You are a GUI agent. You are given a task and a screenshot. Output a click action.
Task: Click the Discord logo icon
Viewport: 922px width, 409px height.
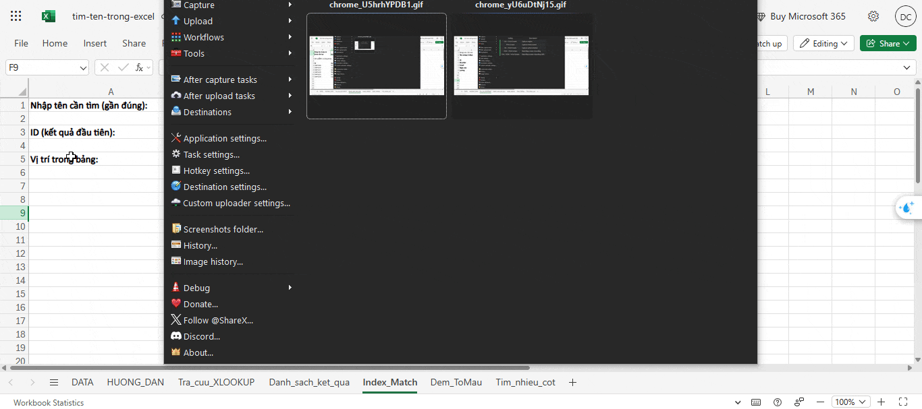coord(176,336)
